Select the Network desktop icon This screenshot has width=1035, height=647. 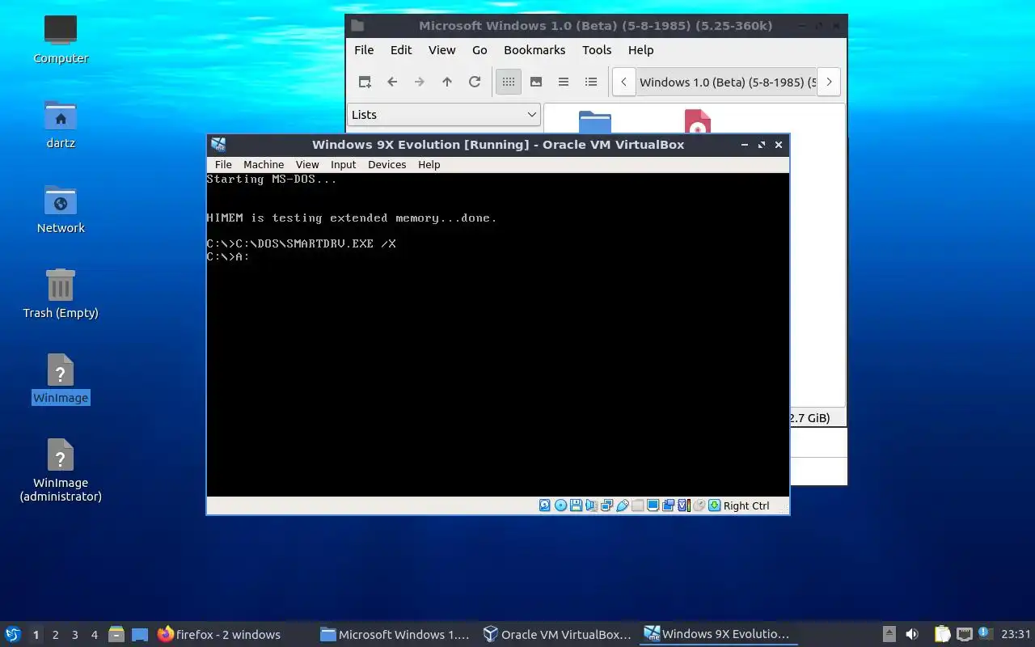pyautogui.click(x=61, y=209)
